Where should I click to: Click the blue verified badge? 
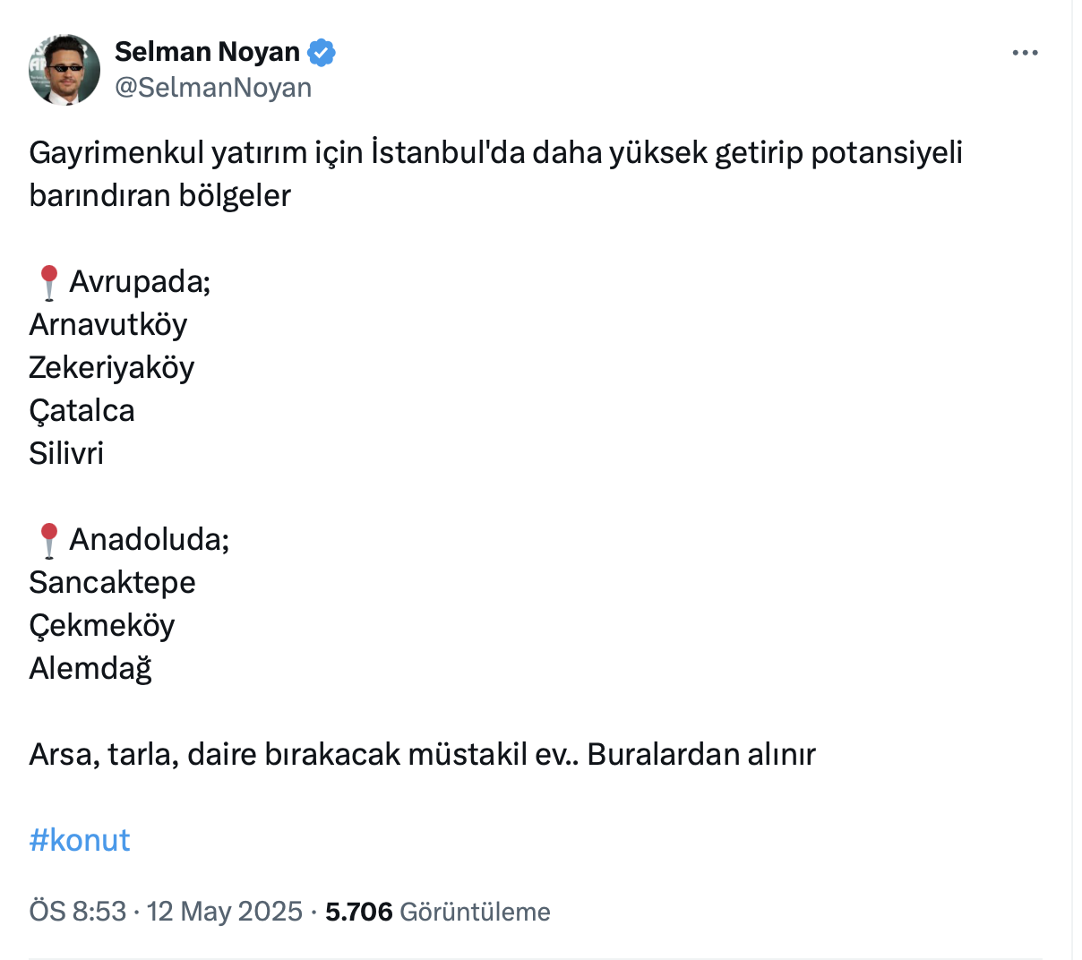(322, 53)
